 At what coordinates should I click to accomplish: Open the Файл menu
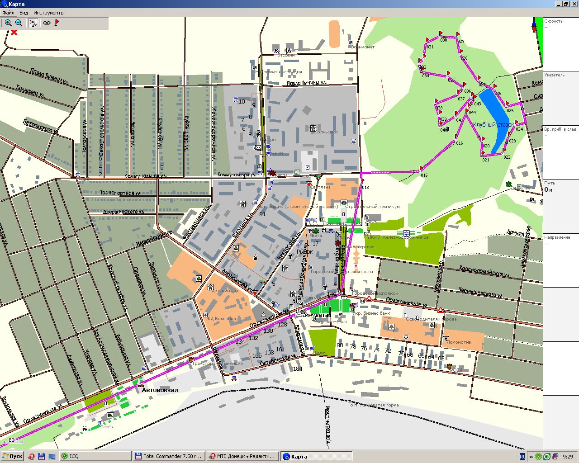click(x=8, y=13)
